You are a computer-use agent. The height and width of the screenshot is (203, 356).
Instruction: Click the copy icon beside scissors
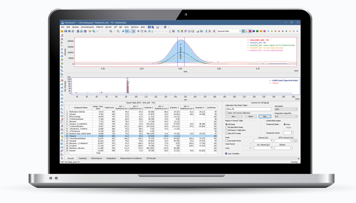coord(94,31)
